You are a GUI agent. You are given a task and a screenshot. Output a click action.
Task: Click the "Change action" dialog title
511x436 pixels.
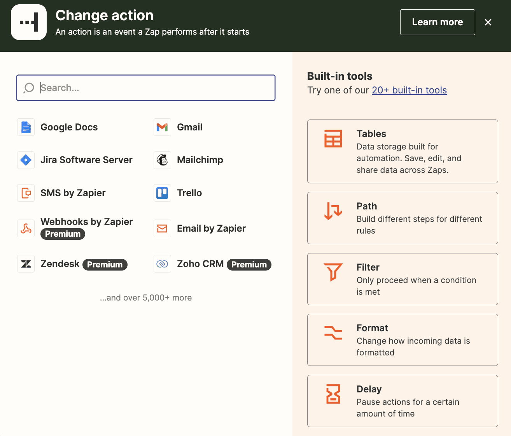tap(105, 16)
